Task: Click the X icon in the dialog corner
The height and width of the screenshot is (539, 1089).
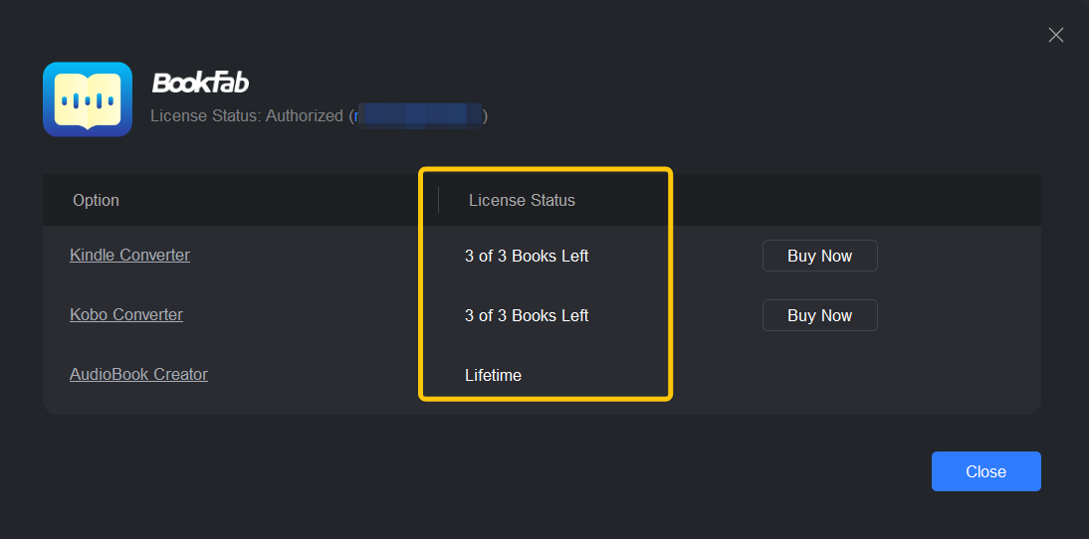Action: click(x=1056, y=35)
